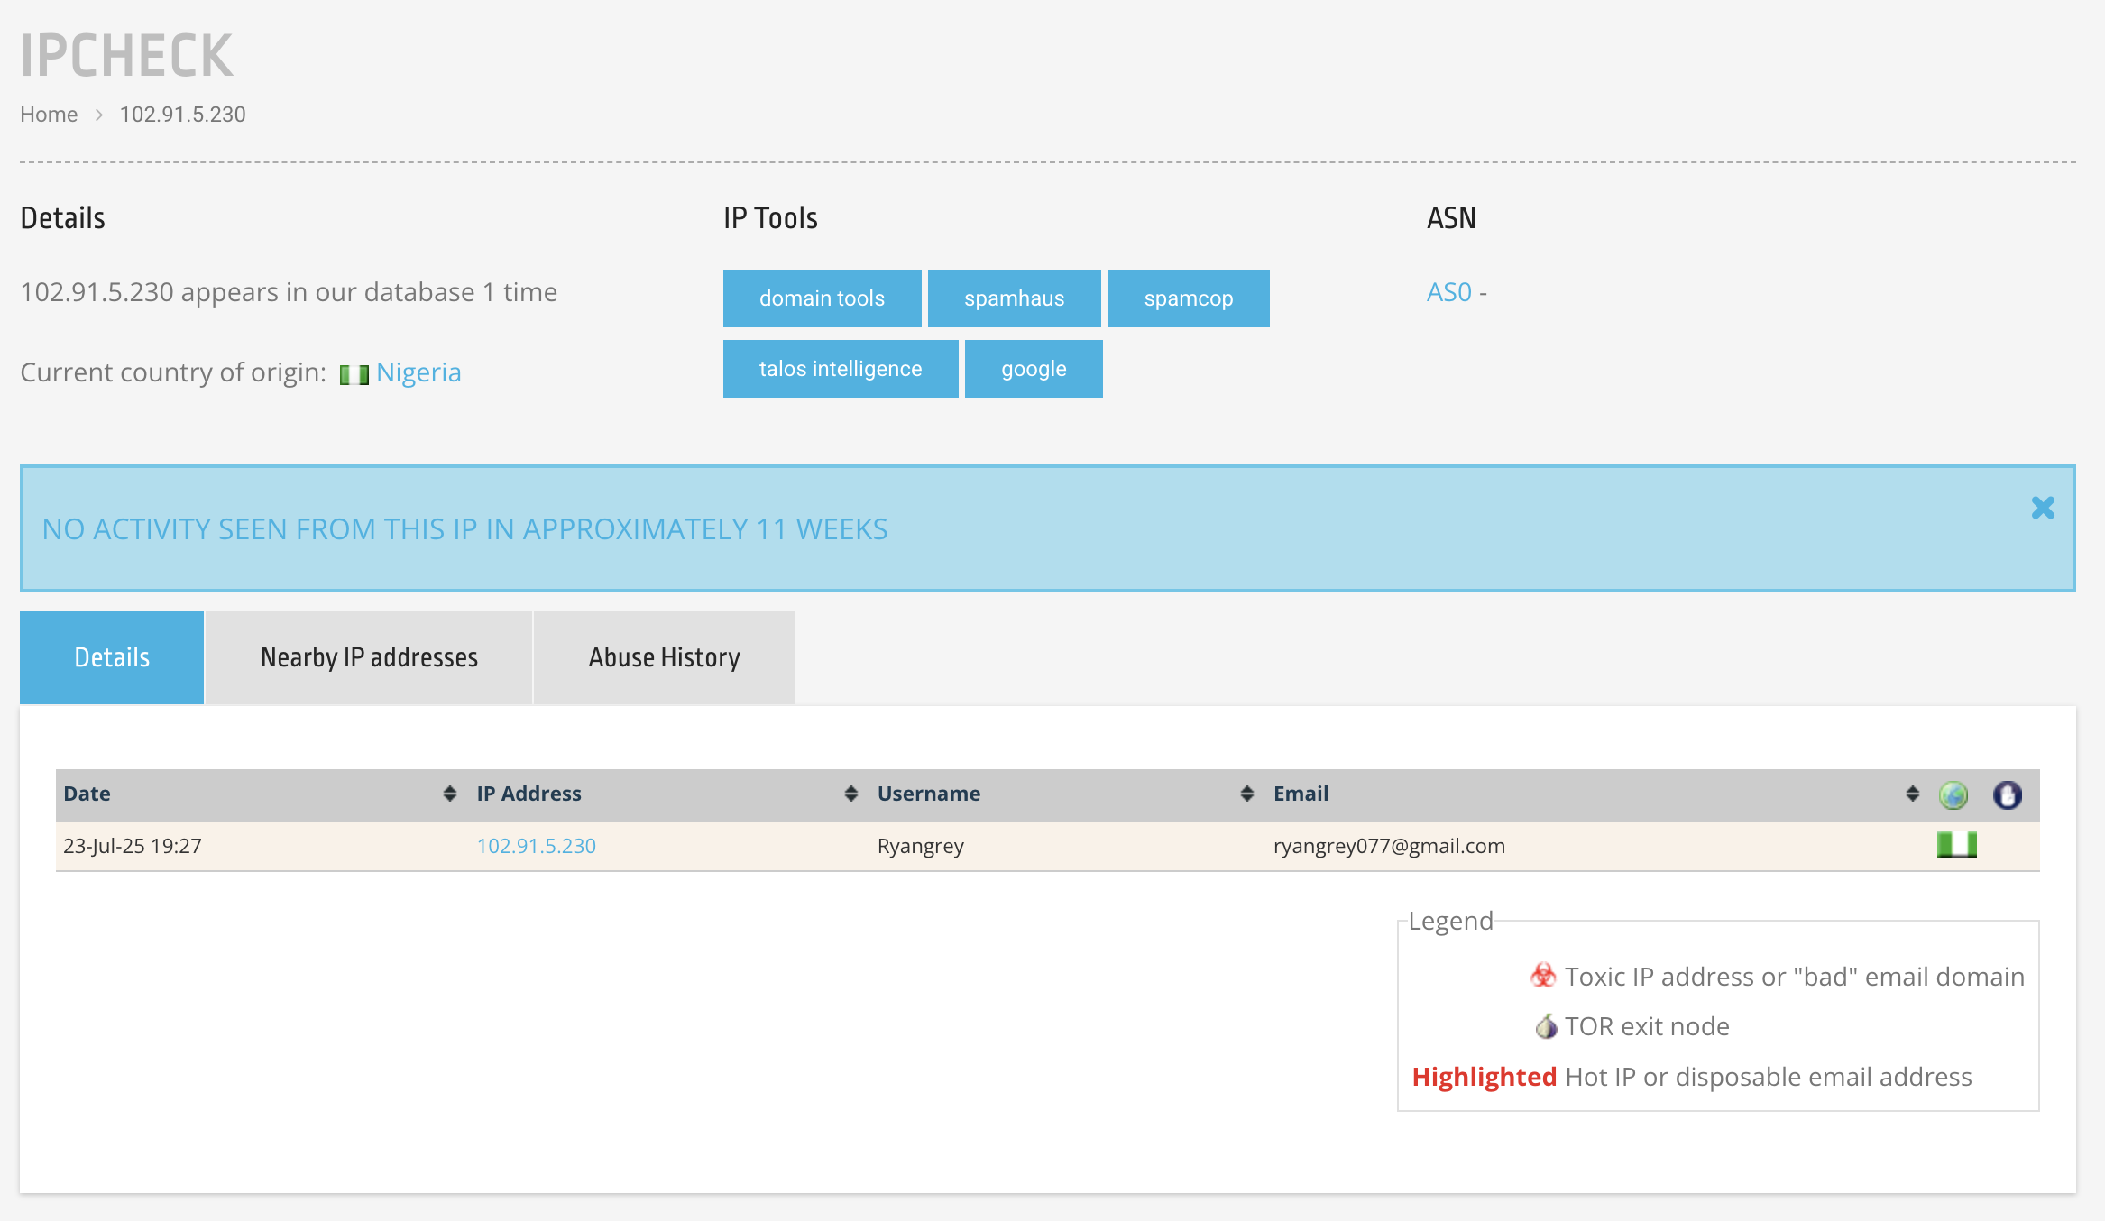Image resolution: width=2105 pixels, height=1221 pixels.
Task: Select the Details tab
Action: click(x=112, y=657)
